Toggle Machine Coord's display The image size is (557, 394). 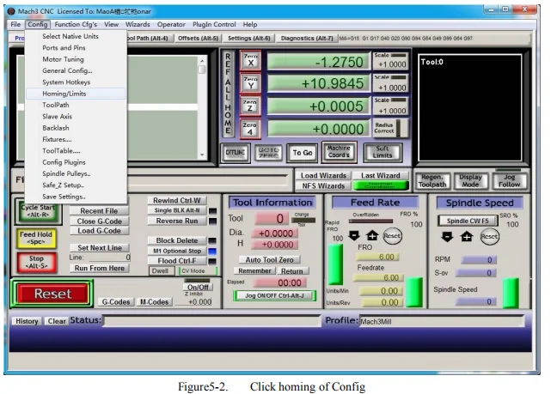tap(339, 152)
